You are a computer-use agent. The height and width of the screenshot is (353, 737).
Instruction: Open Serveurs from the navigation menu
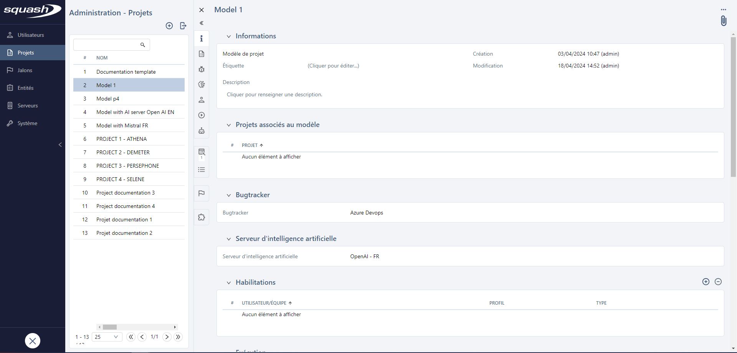pos(28,105)
